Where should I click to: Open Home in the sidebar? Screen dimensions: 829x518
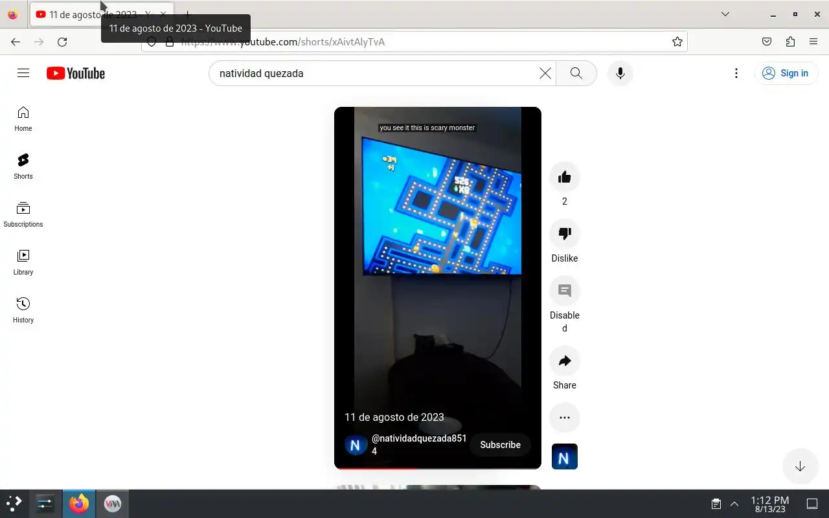(x=23, y=119)
